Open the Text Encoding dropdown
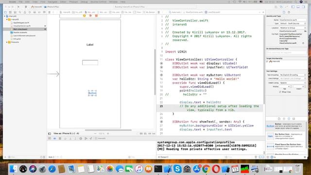This screenshot has height=175, width=311. coord(293,75)
